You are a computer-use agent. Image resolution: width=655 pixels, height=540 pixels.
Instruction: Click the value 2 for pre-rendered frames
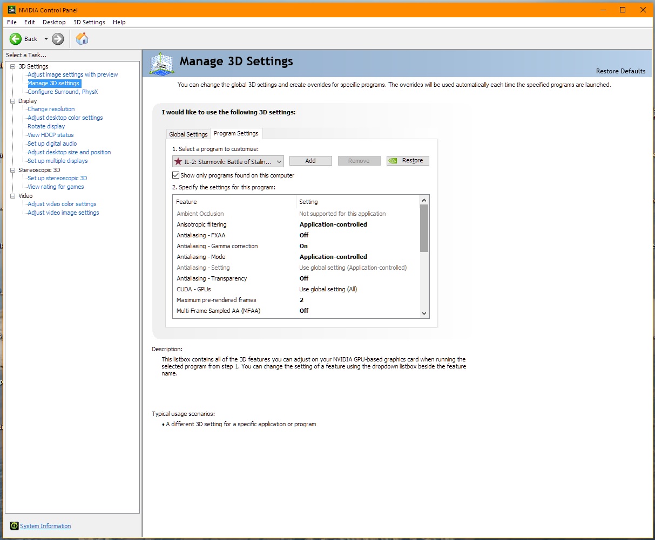click(301, 300)
